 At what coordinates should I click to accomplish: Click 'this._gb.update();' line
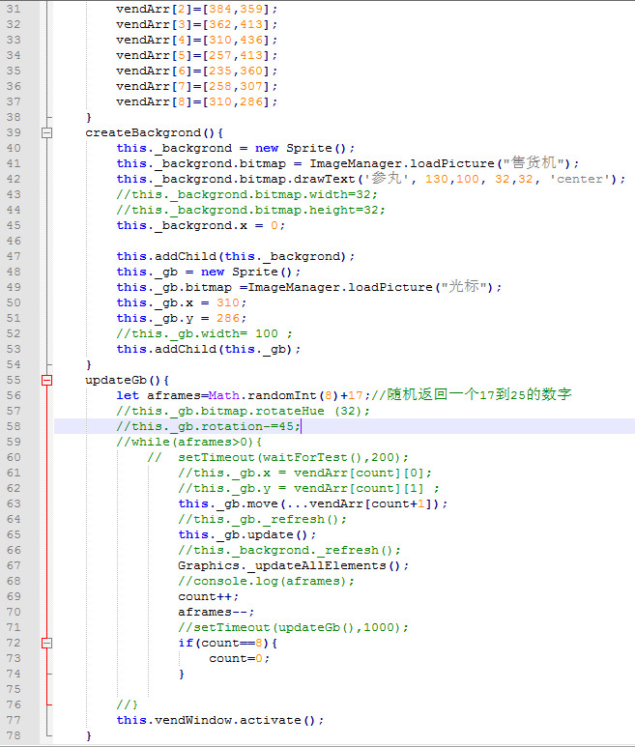247,535
